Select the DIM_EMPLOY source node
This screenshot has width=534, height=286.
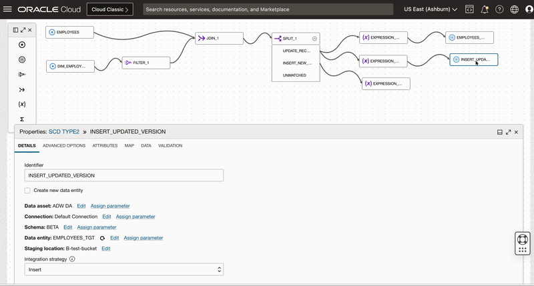tap(70, 66)
